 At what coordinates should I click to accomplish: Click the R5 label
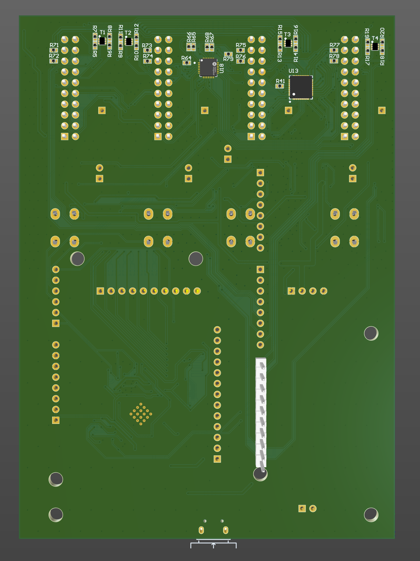95,54
